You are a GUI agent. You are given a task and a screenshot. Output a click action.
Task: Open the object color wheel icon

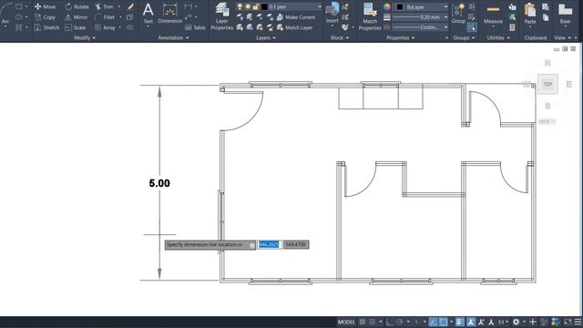click(386, 7)
